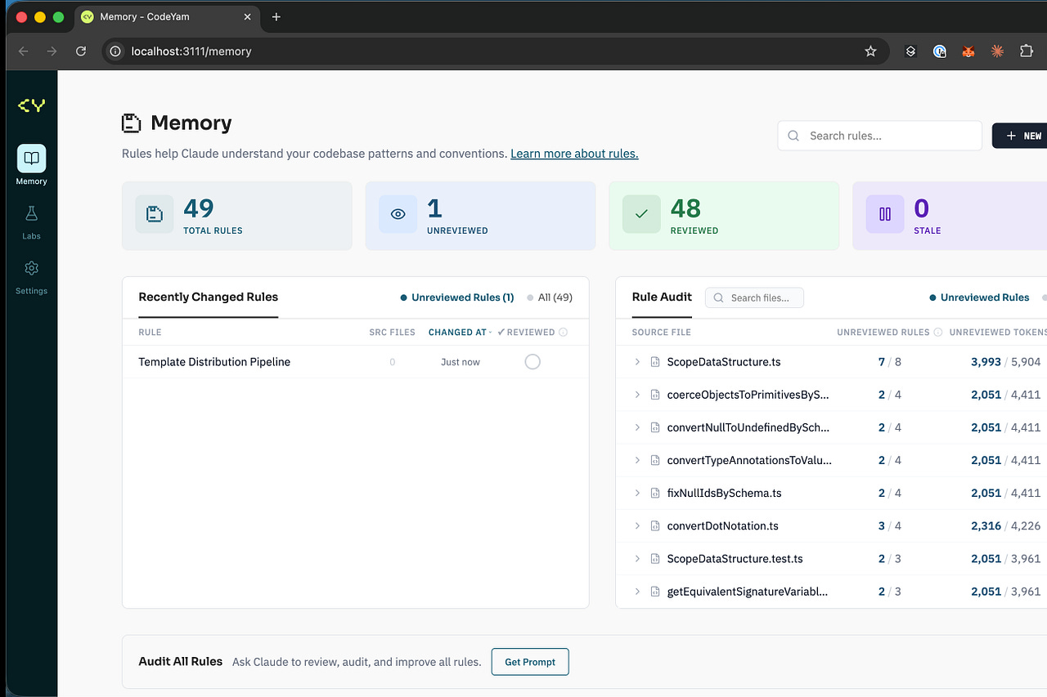Open the Memory sidebar section
Screen dimensions: 1047x697
31,165
